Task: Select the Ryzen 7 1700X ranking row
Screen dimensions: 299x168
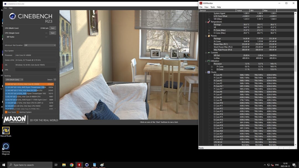Action: (x=29, y=100)
